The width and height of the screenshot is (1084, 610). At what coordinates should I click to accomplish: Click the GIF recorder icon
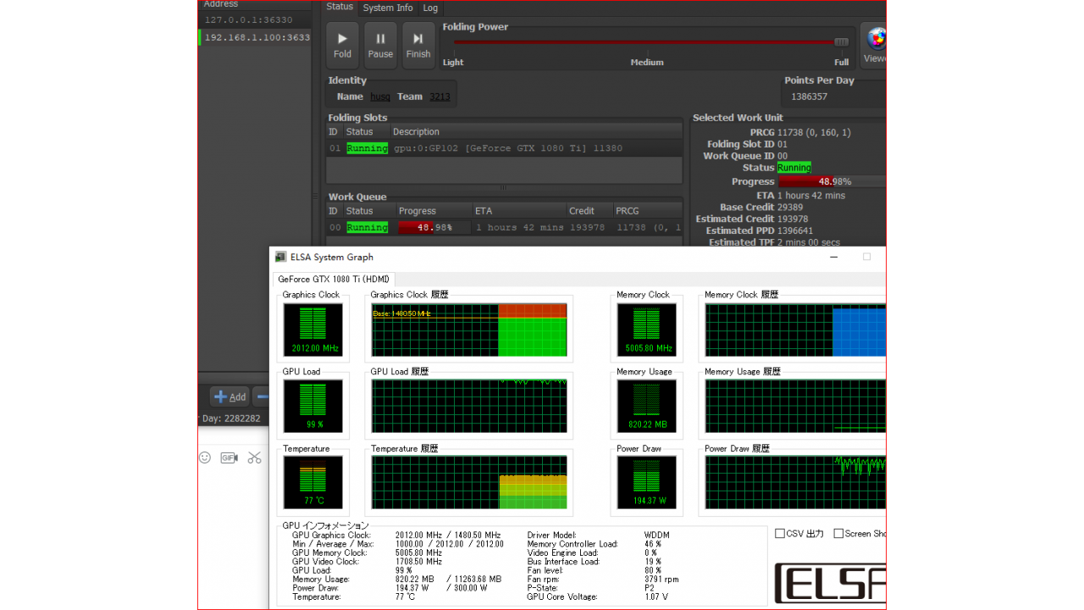tap(229, 457)
